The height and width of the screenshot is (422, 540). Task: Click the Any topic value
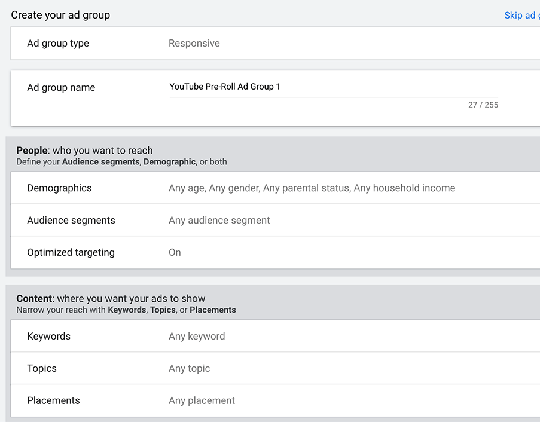pos(189,369)
